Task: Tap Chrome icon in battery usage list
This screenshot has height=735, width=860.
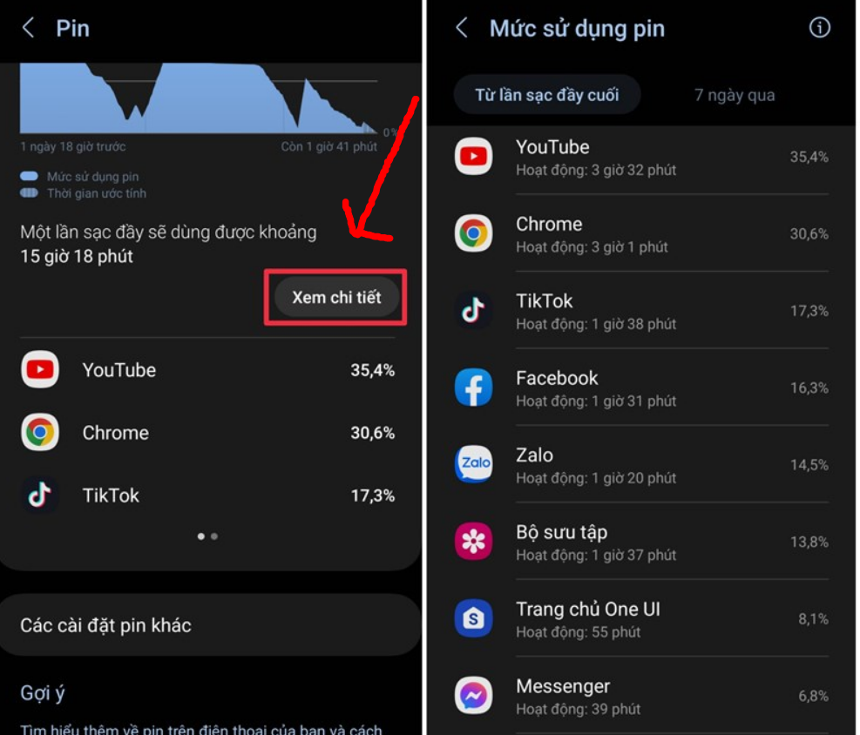Action: 473,233
